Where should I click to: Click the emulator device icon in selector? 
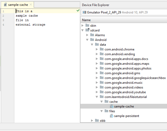[84, 12]
